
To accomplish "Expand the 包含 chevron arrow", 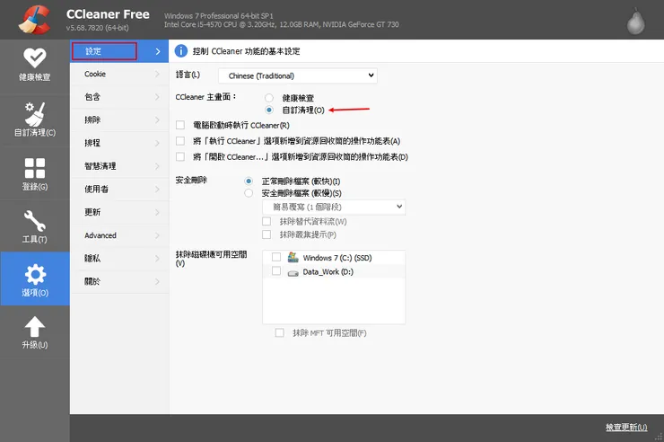I will point(157,97).
